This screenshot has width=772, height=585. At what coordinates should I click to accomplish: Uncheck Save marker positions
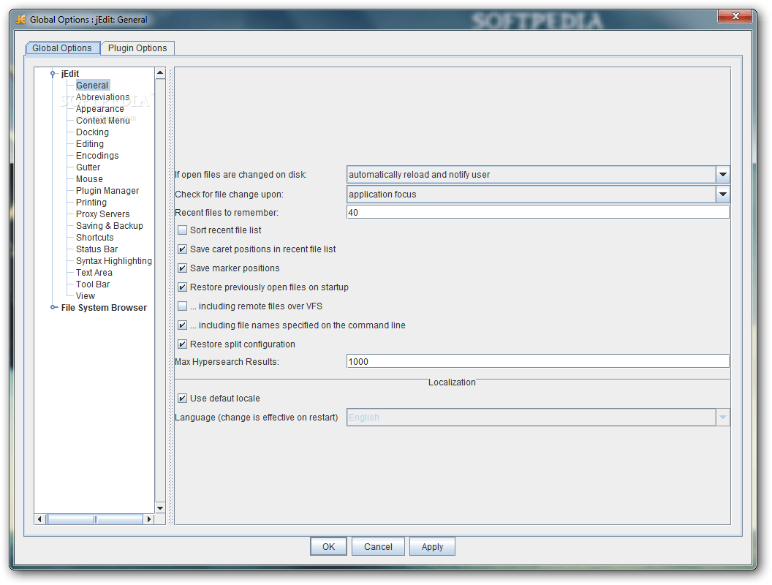182,268
